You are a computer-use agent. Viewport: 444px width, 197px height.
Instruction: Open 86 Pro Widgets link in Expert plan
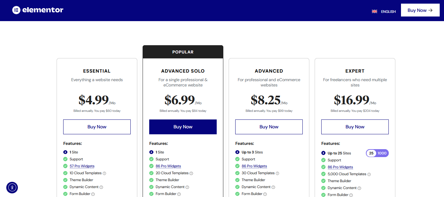pyautogui.click(x=340, y=167)
